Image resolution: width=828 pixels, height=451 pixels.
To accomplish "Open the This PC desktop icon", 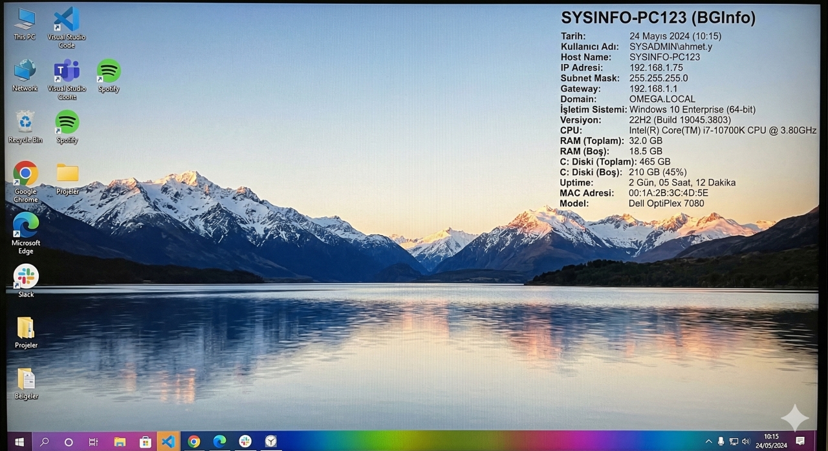I will 25,20.
